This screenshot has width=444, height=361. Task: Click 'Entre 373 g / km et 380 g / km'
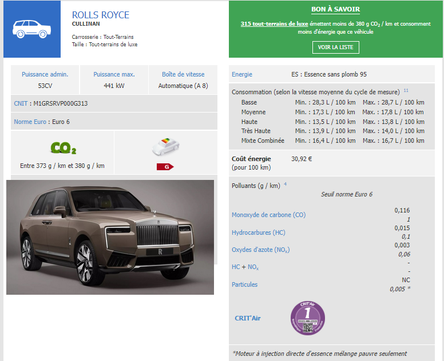pos(62,166)
